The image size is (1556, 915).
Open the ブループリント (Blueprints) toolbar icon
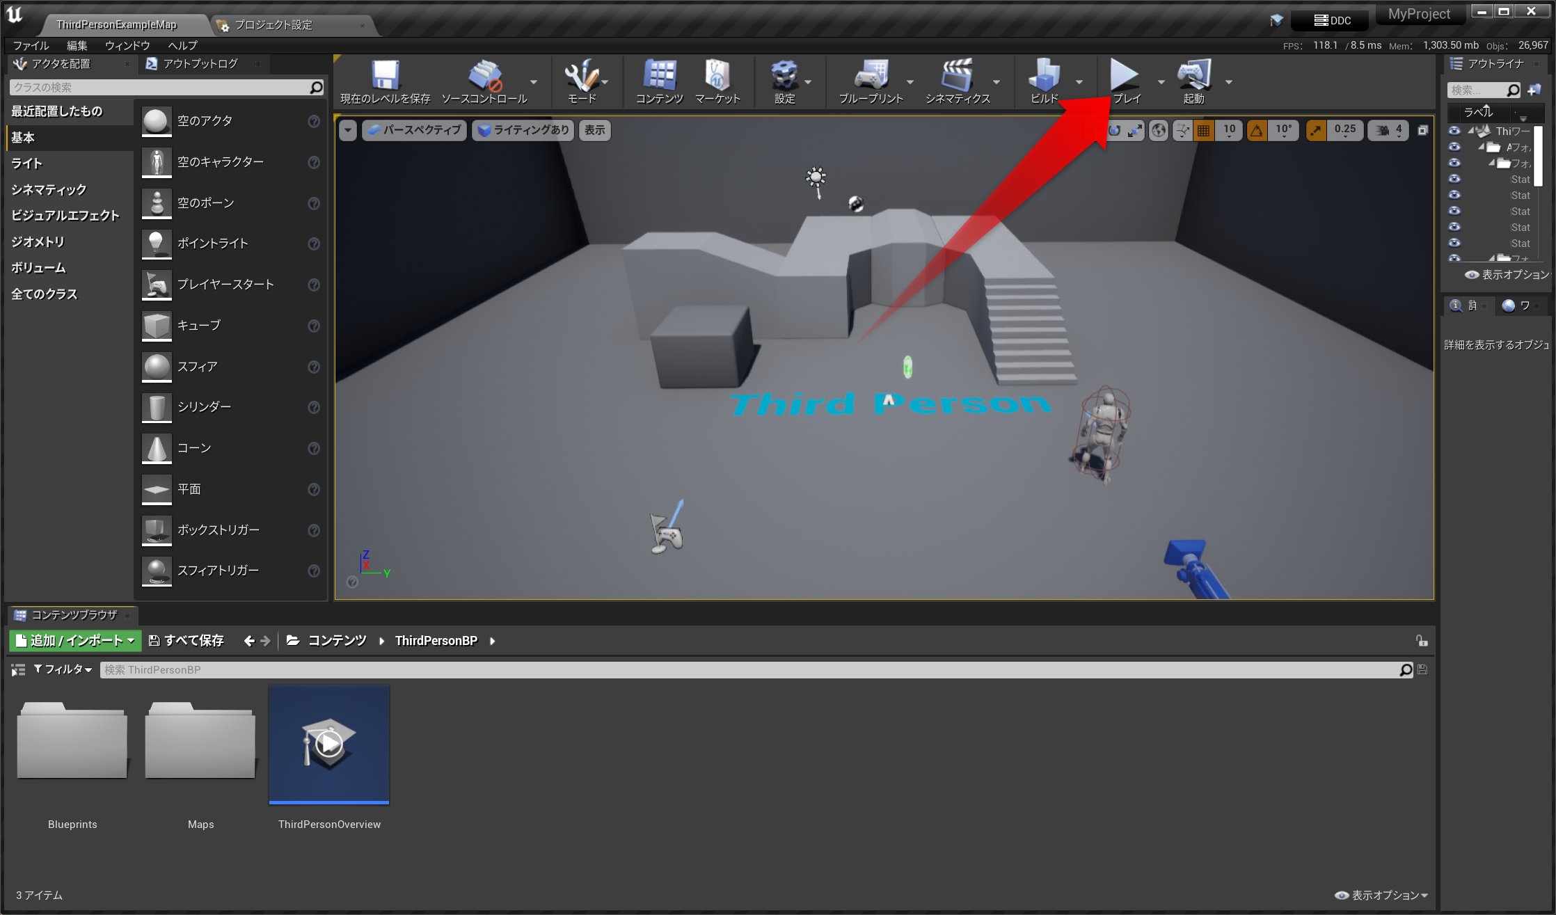(x=871, y=80)
